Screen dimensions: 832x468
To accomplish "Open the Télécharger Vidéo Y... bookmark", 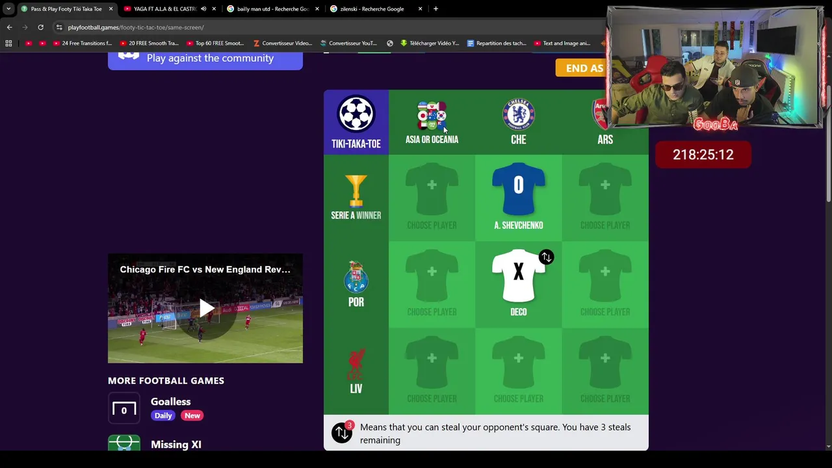I will coord(430,44).
